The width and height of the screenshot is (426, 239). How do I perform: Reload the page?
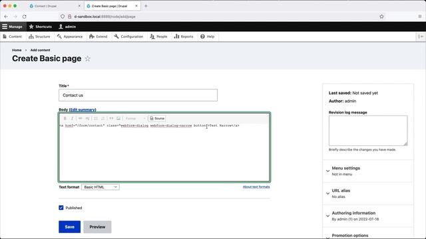(25, 17)
